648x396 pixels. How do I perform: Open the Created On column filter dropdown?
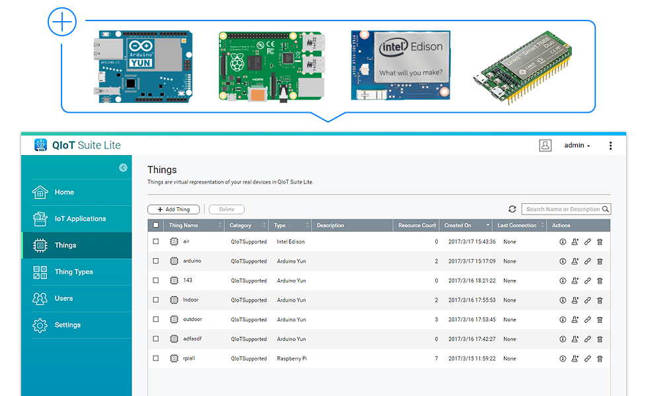pos(487,224)
